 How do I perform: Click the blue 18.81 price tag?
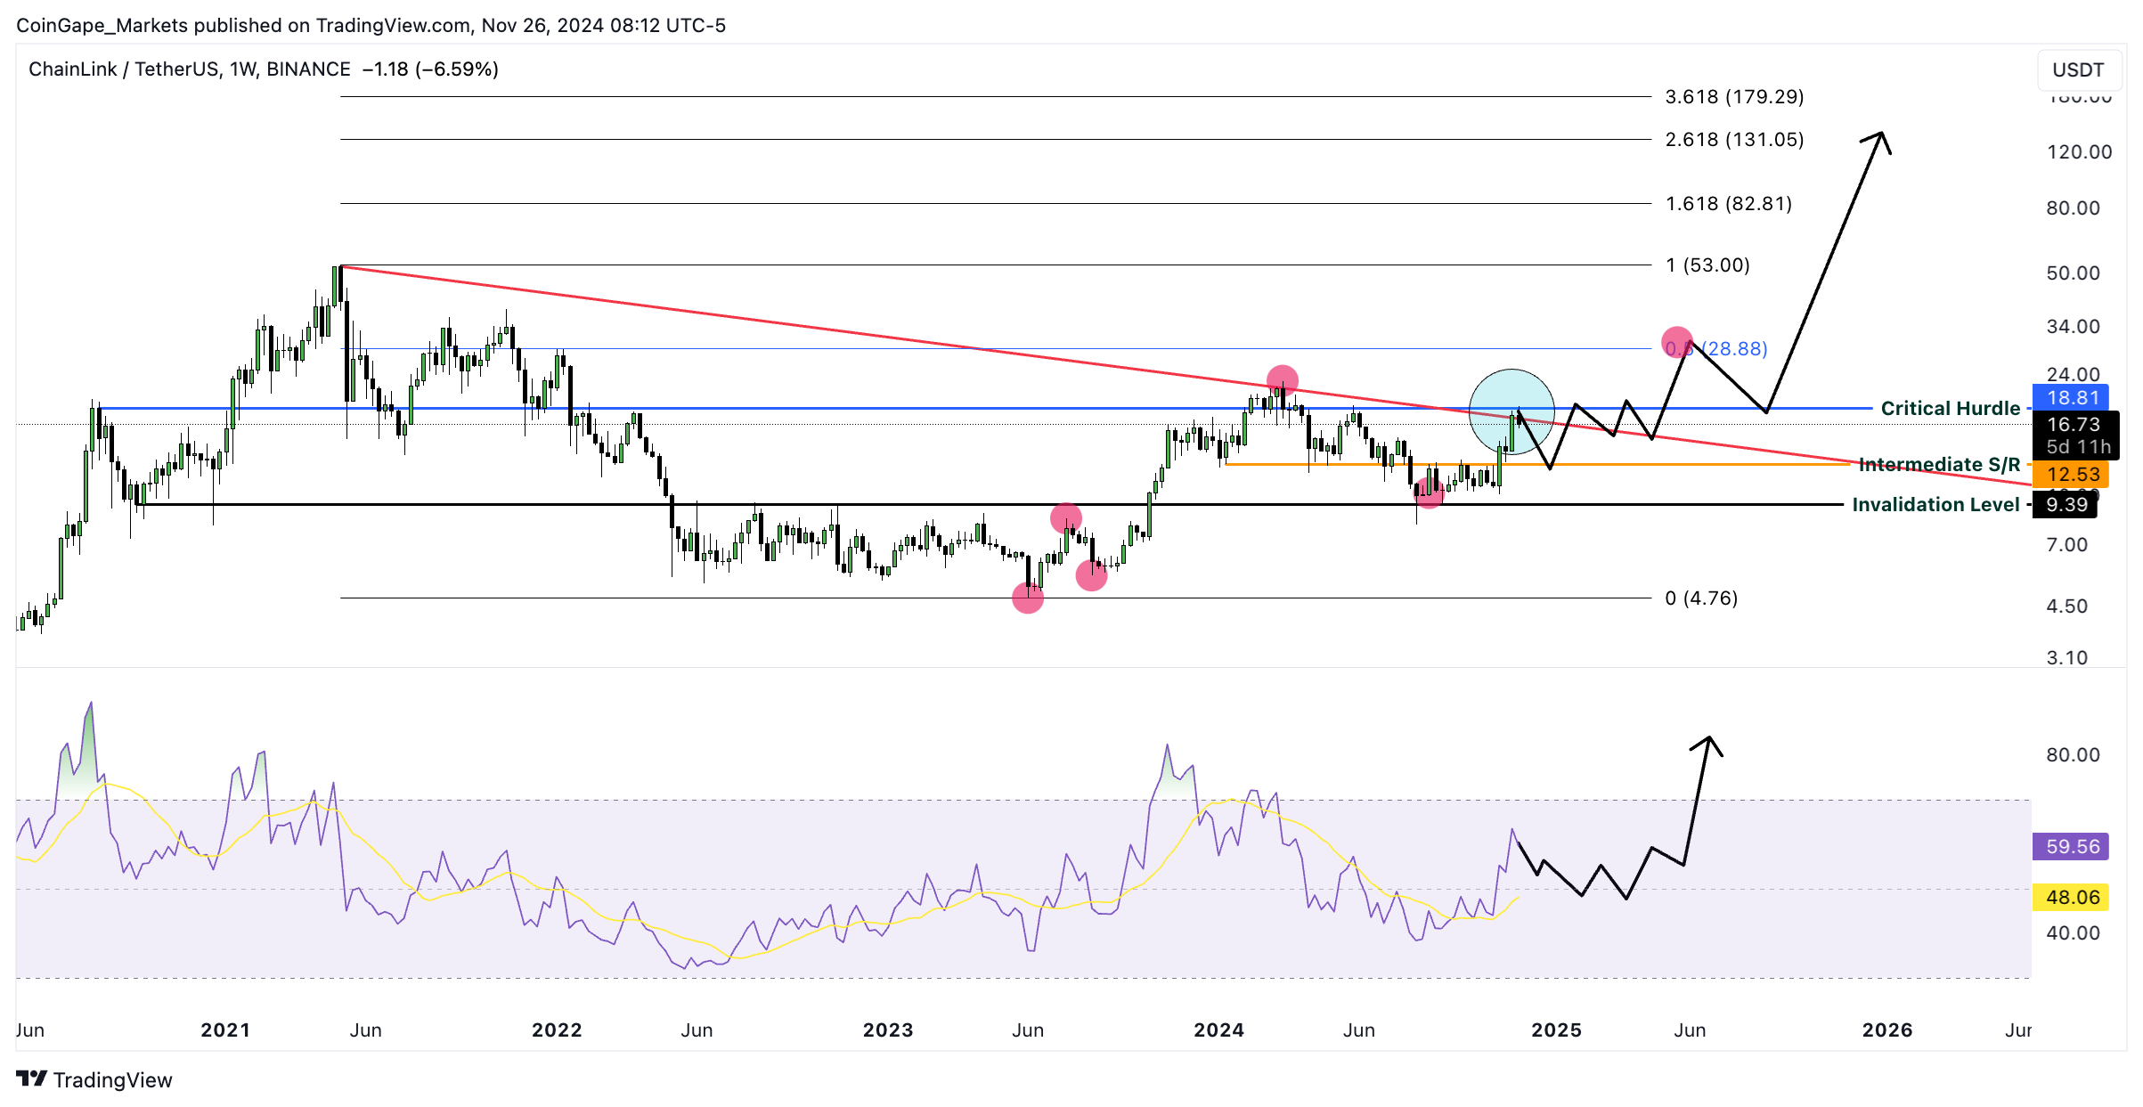[2072, 397]
